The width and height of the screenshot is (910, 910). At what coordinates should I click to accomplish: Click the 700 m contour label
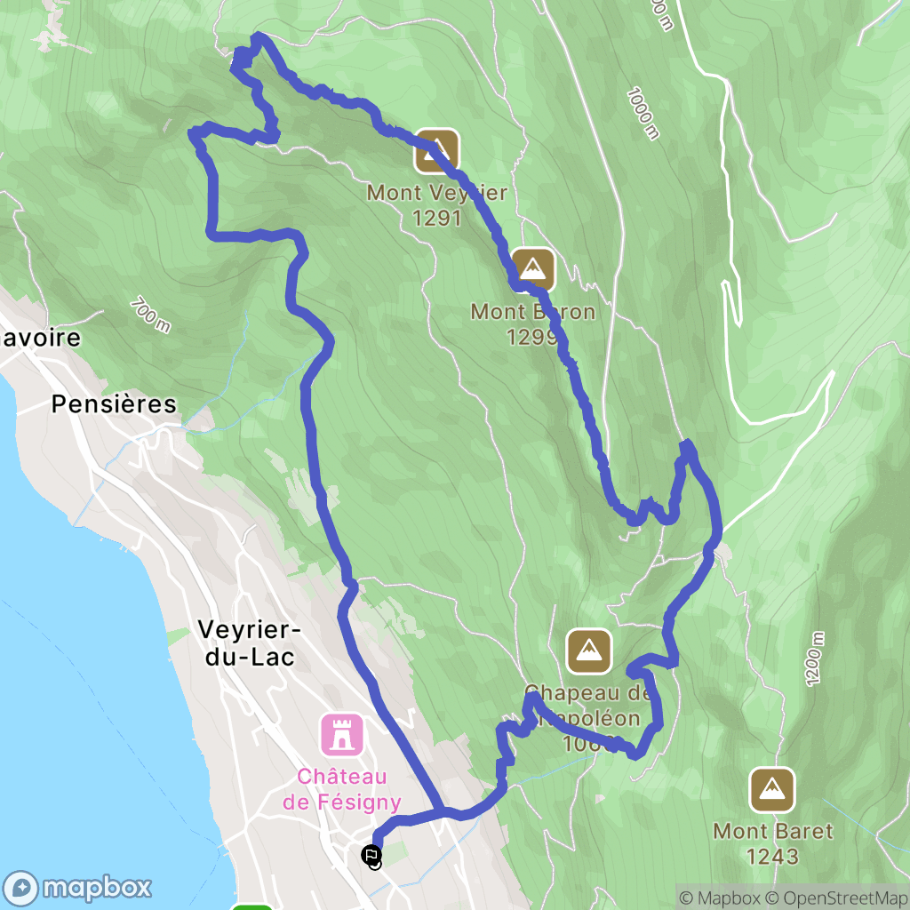pos(150,315)
